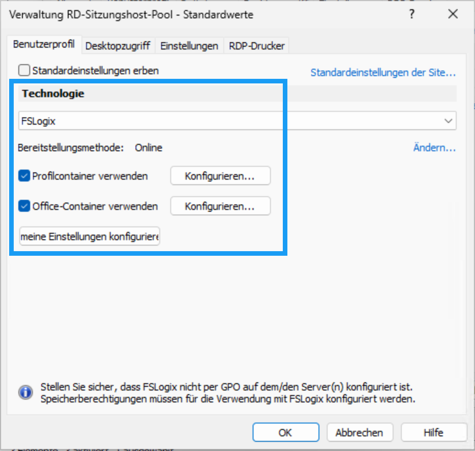
Task: Enable the Standardeinstellungen erben checkbox
Action: coord(24,71)
